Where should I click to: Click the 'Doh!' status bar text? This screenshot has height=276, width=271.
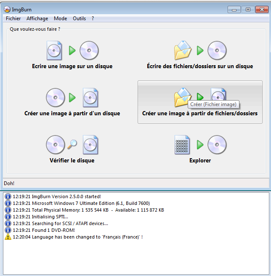[x=9, y=183]
